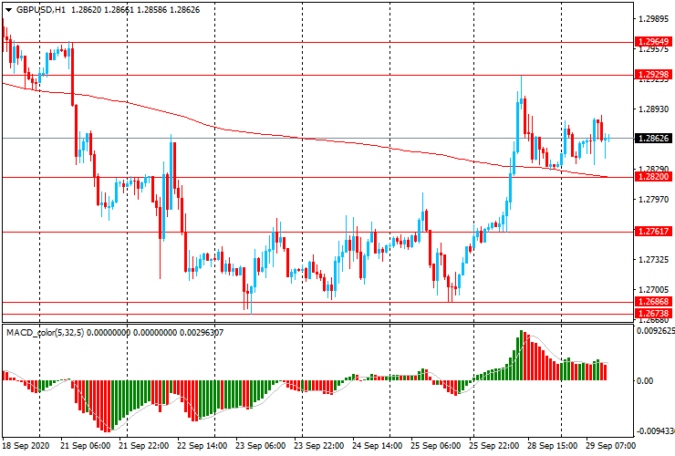
Task: Click the 0.0092625 MACD scale value
Action: click(x=654, y=334)
